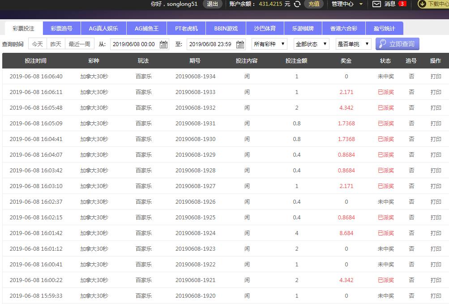Filter records by 最近一周

[x=79, y=44]
